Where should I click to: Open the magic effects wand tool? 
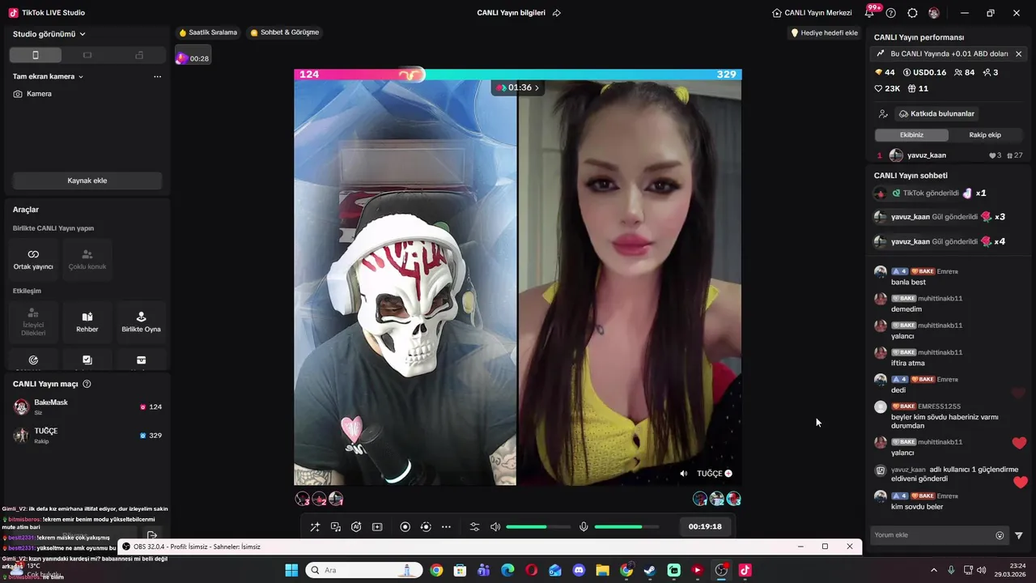[x=315, y=527]
